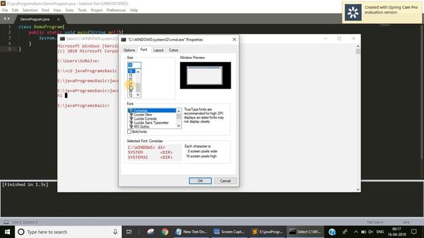
Task: Click the help question mark tray icon
Action: pyautogui.click(x=332, y=232)
